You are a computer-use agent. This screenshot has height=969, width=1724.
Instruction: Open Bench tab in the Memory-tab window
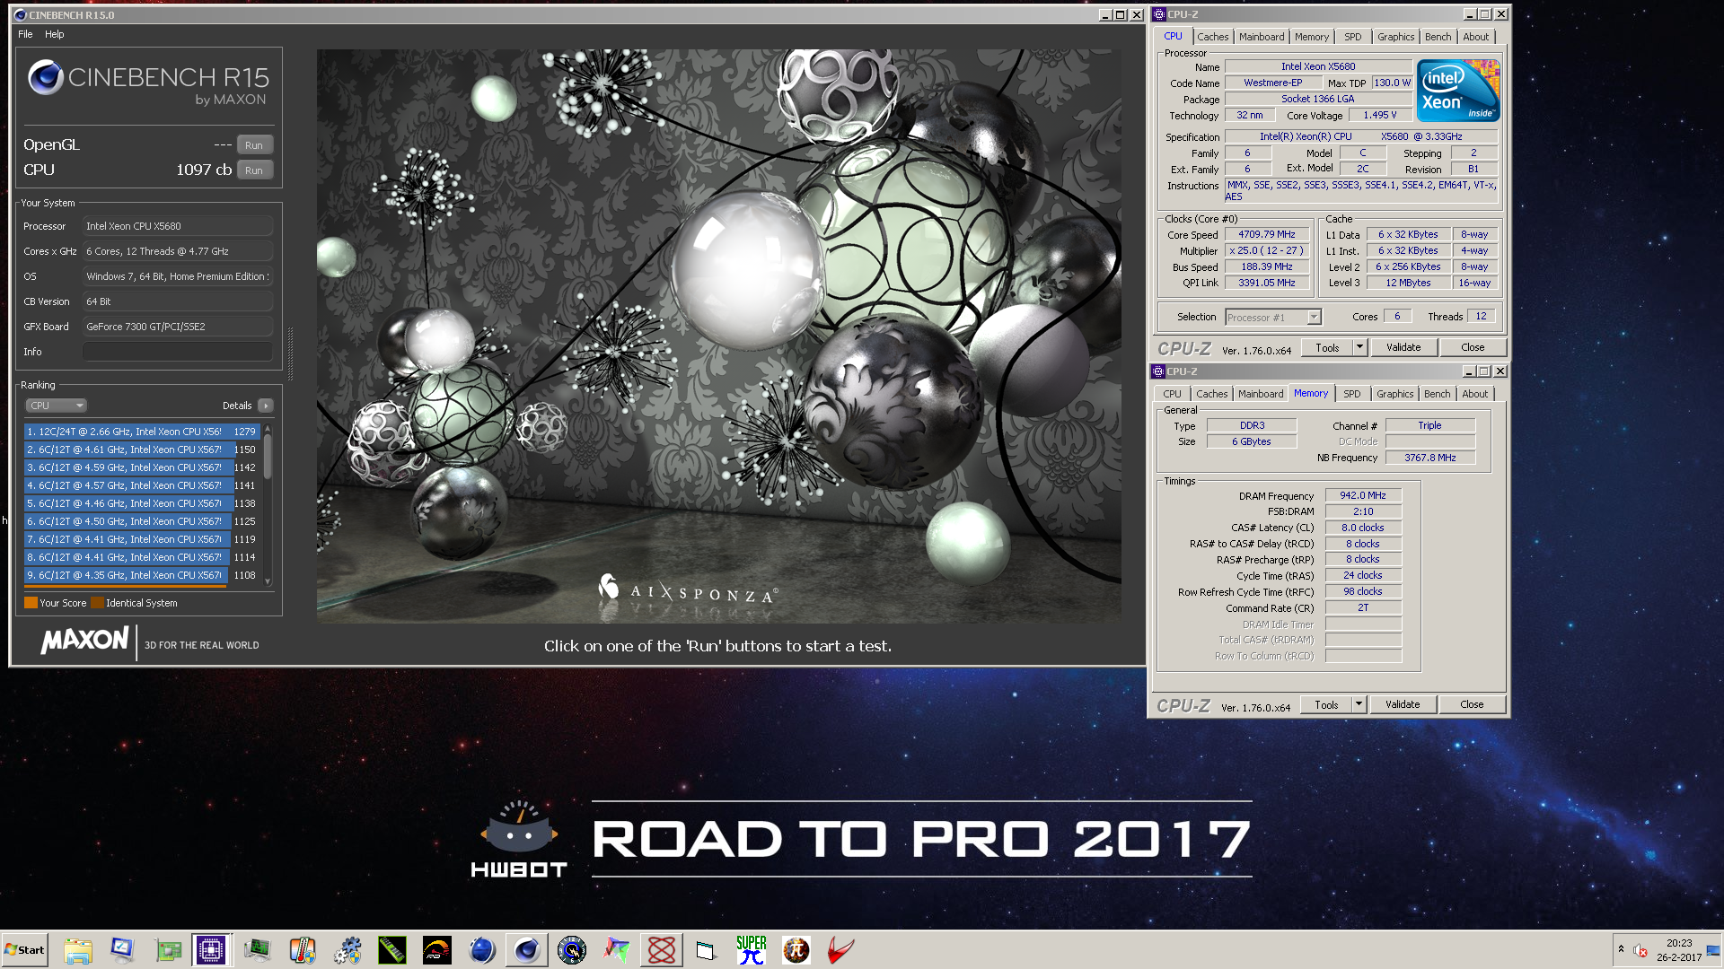1437,394
